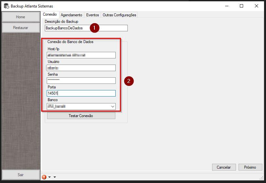Click the Sair button
This screenshot has height=183, width=266.
(x=21, y=175)
